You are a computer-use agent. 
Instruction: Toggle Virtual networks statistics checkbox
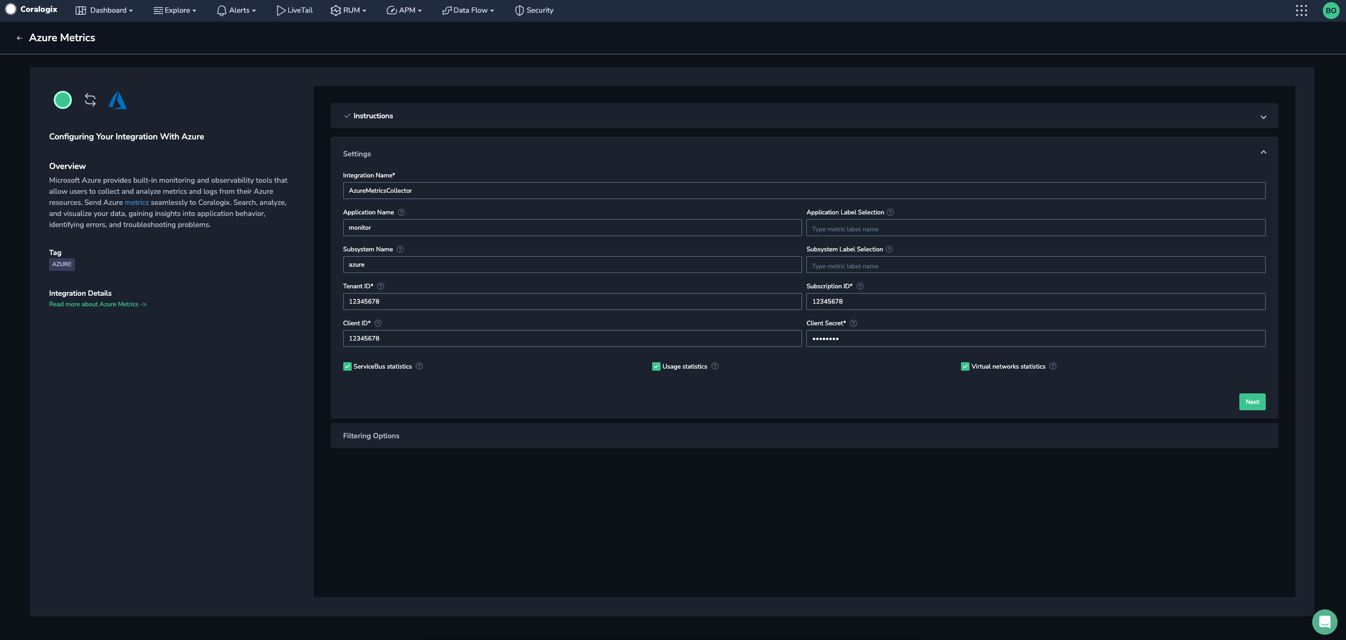965,366
